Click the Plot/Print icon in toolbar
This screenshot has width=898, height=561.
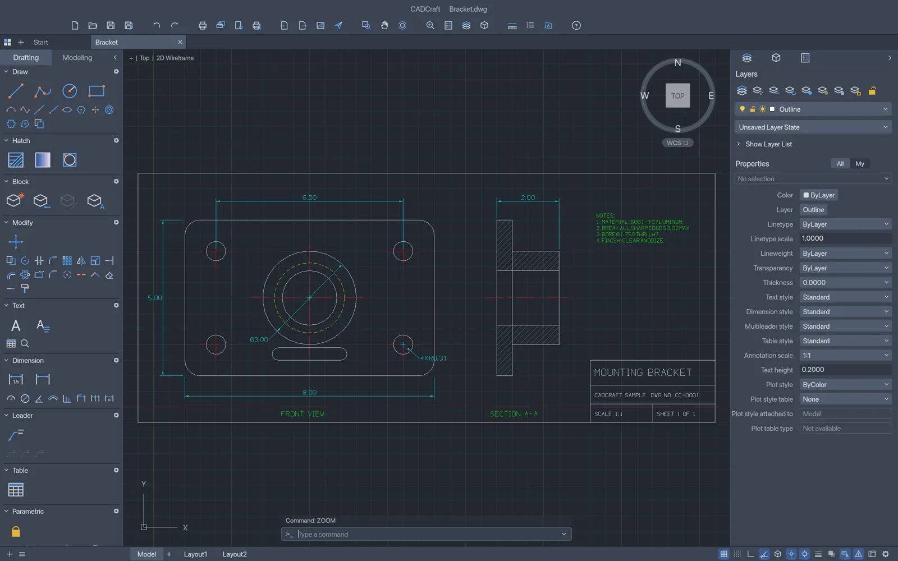(x=203, y=25)
